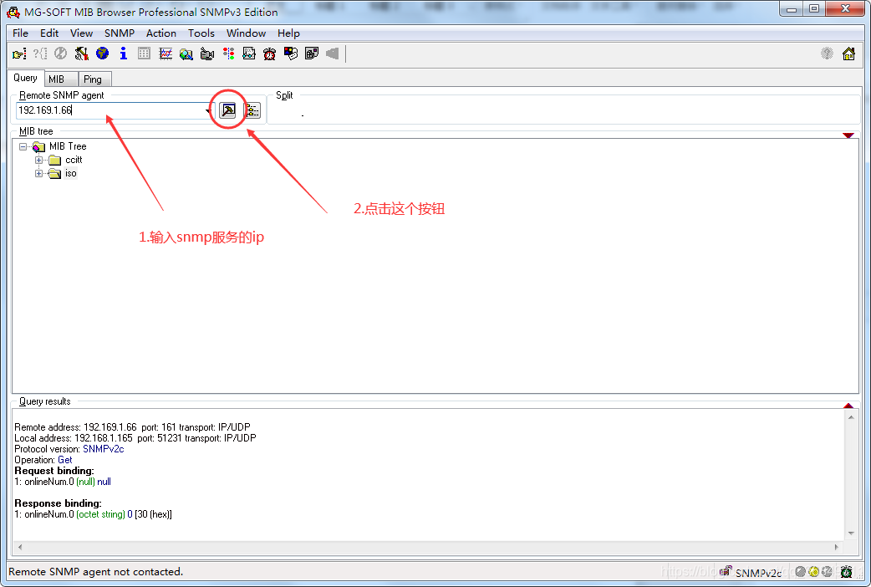Open the View menu
The height and width of the screenshot is (587, 871).
[x=81, y=33]
